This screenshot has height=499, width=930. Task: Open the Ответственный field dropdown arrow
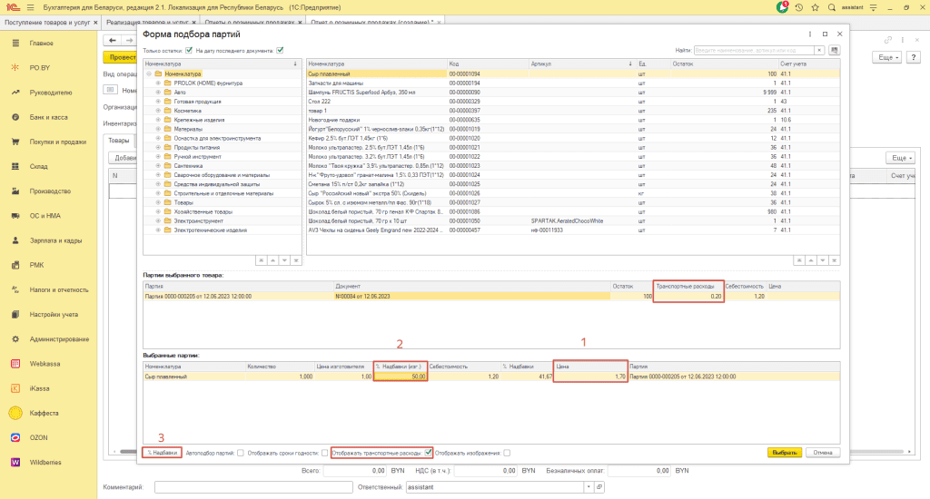pyautogui.click(x=589, y=487)
